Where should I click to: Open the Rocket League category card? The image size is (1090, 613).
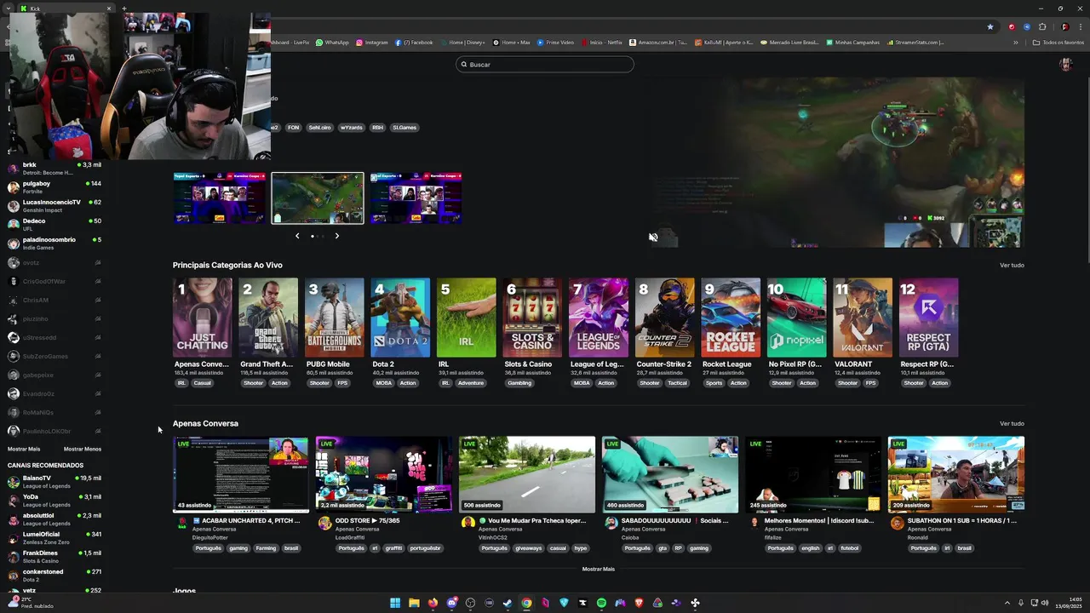731,318
